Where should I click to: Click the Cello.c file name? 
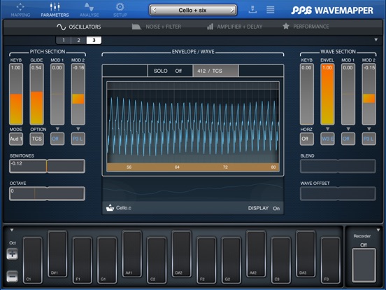coord(124,208)
